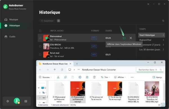Screen dimensions: 169x109
Task: Toggle the Aperçu preview pane
Action: click(x=157, y=77)
